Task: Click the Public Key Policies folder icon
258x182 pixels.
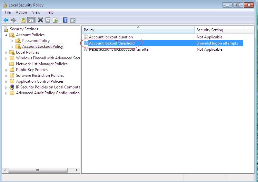Action: pyautogui.click(x=12, y=69)
